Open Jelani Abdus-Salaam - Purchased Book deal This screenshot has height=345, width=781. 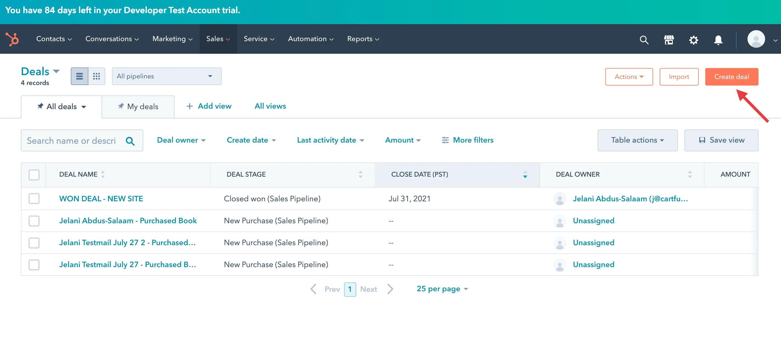click(128, 221)
